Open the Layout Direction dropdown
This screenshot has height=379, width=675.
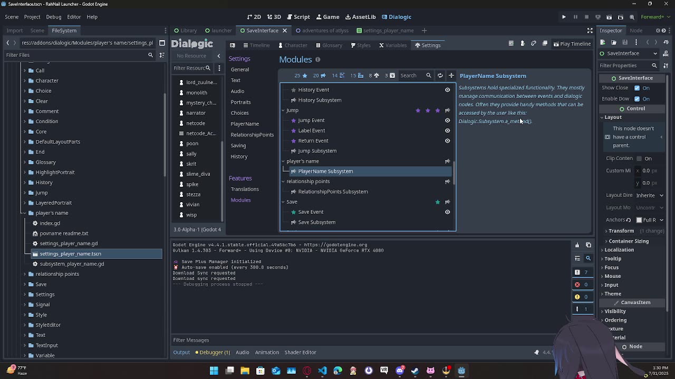[650, 195]
